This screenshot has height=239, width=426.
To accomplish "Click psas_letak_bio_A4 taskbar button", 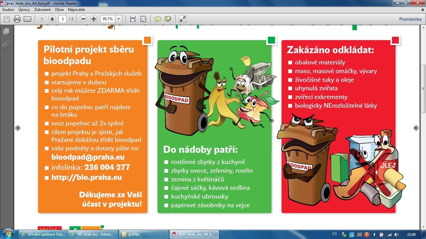I will [194, 234].
